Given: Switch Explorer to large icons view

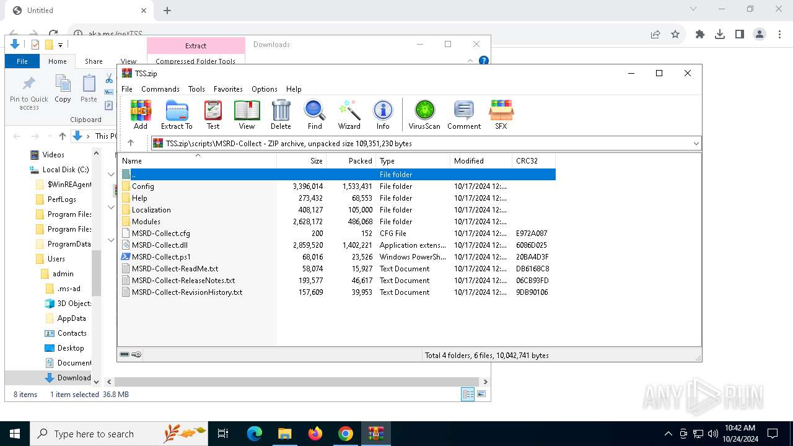Looking at the screenshot, I should (481, 394).
